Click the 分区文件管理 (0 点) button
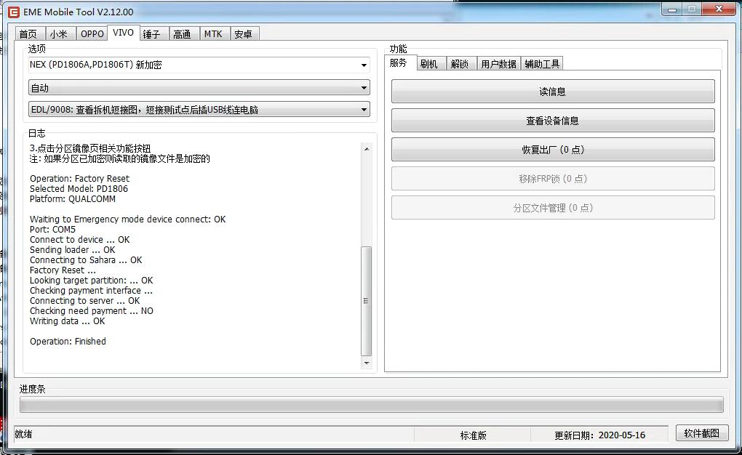The height and width of the screenshot is (455, 742). [x=553, y=208]
